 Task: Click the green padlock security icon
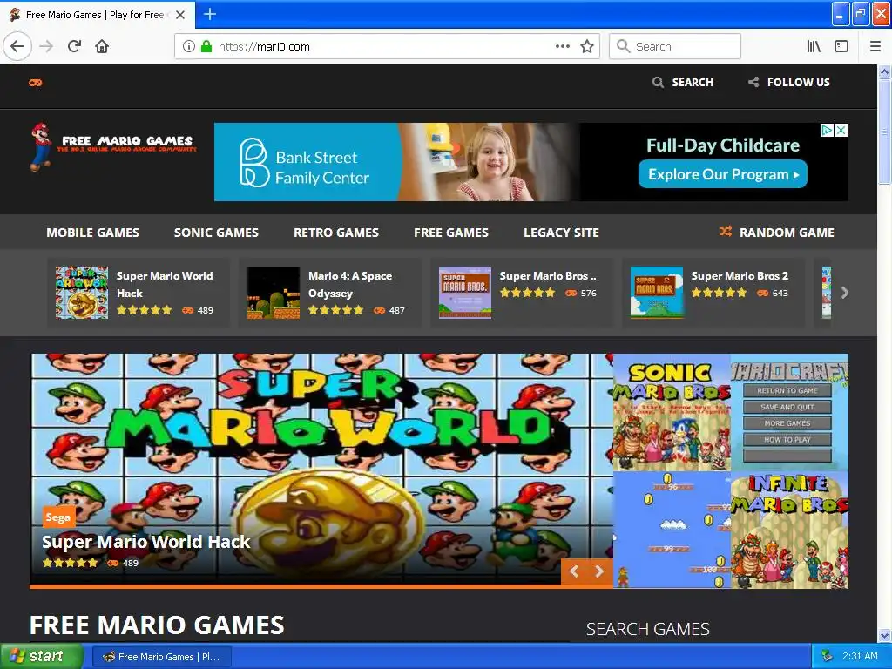[x=206, y=46]
